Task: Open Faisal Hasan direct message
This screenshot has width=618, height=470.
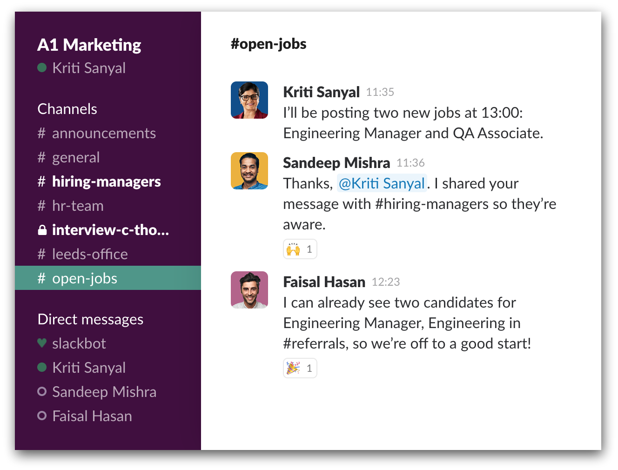Action: point(92,416)
